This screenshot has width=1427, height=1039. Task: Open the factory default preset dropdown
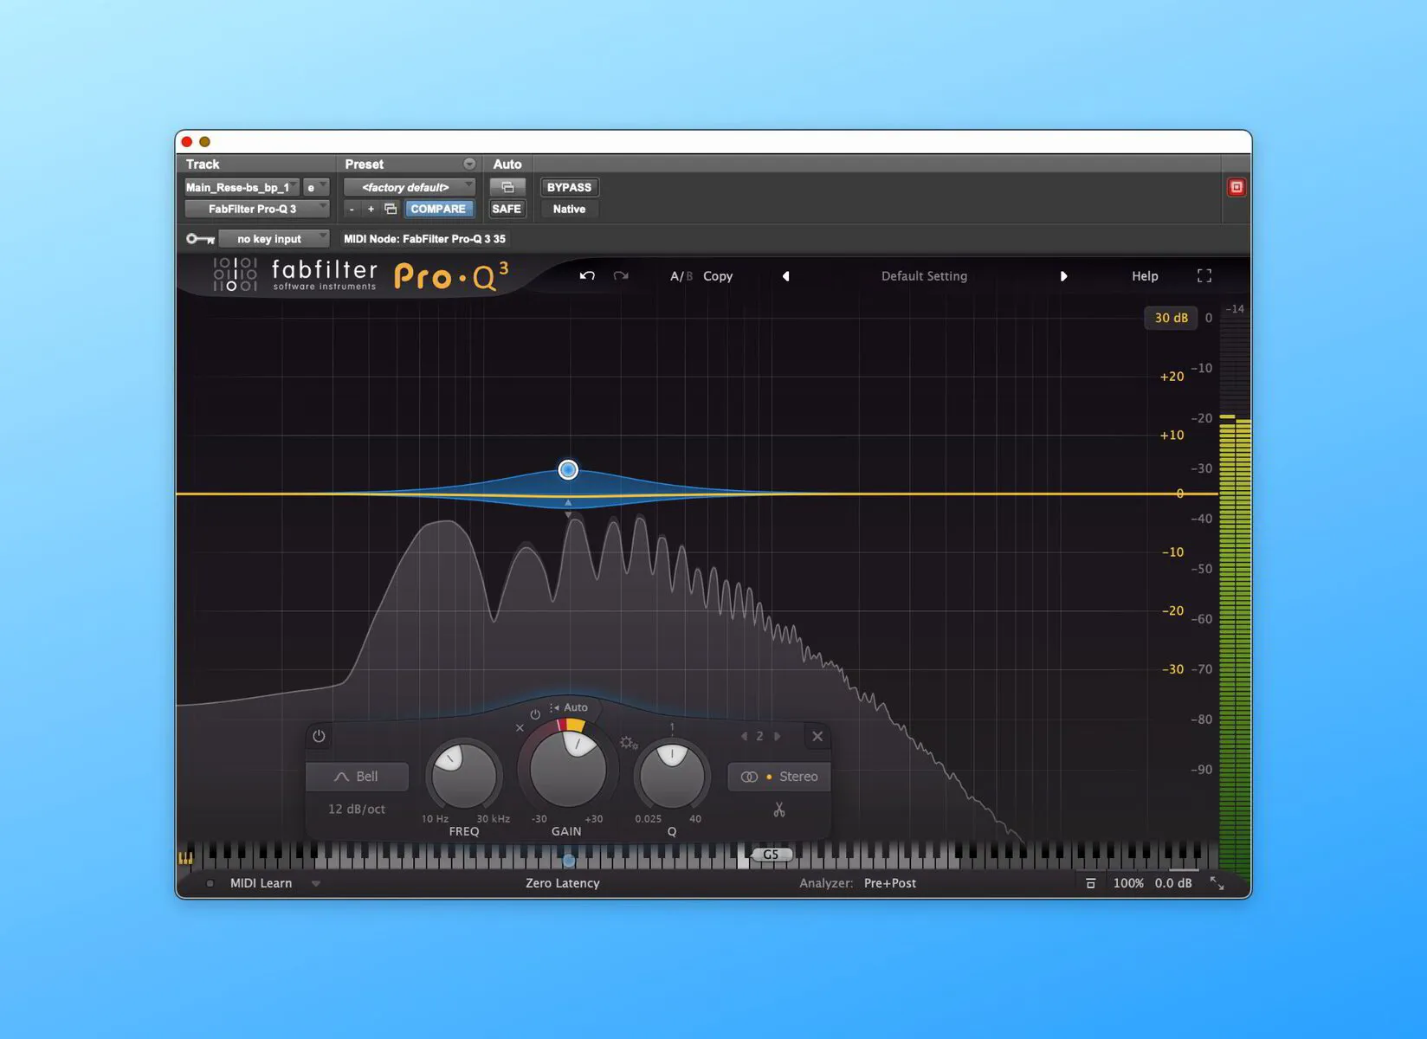tap(410, 186)
